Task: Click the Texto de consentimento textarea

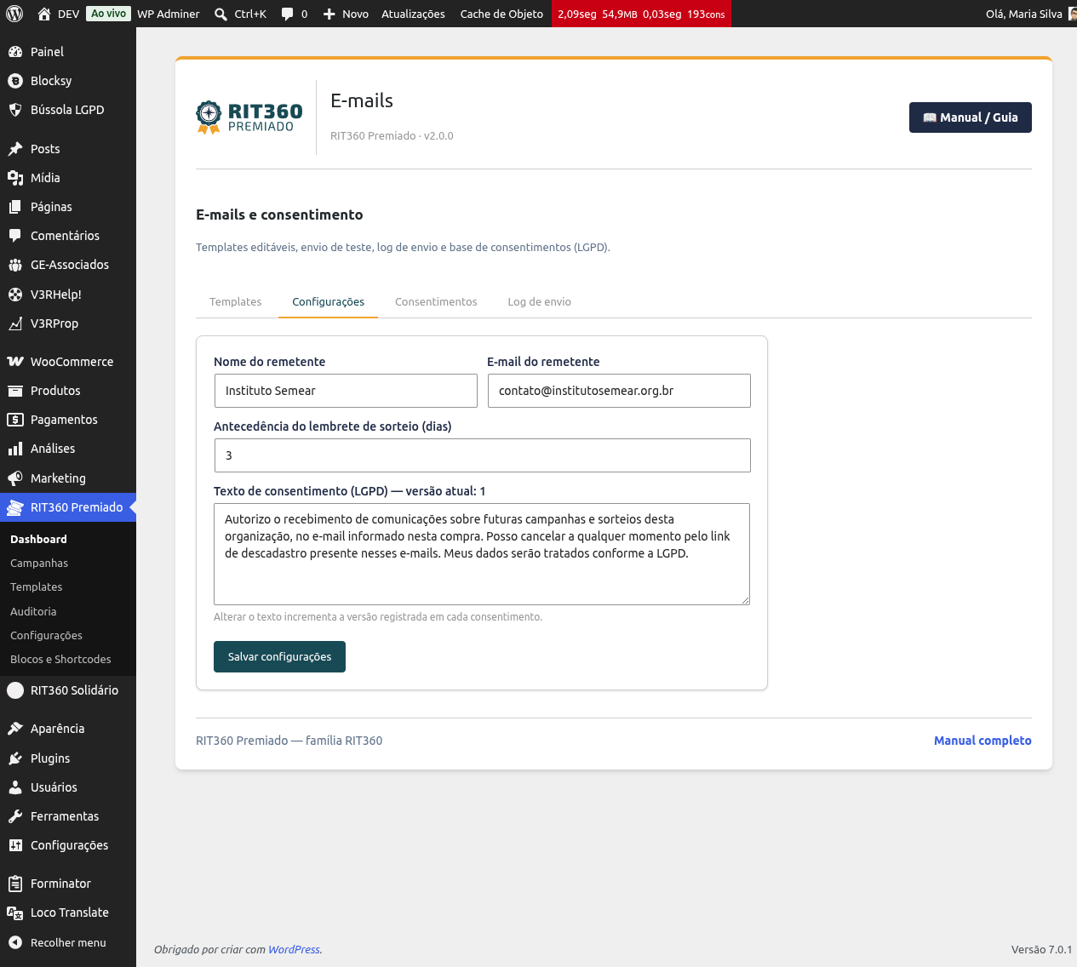Action: (482, 554)
